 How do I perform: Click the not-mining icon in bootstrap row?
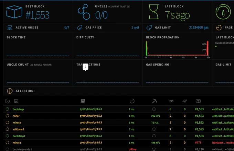[154, 109]
